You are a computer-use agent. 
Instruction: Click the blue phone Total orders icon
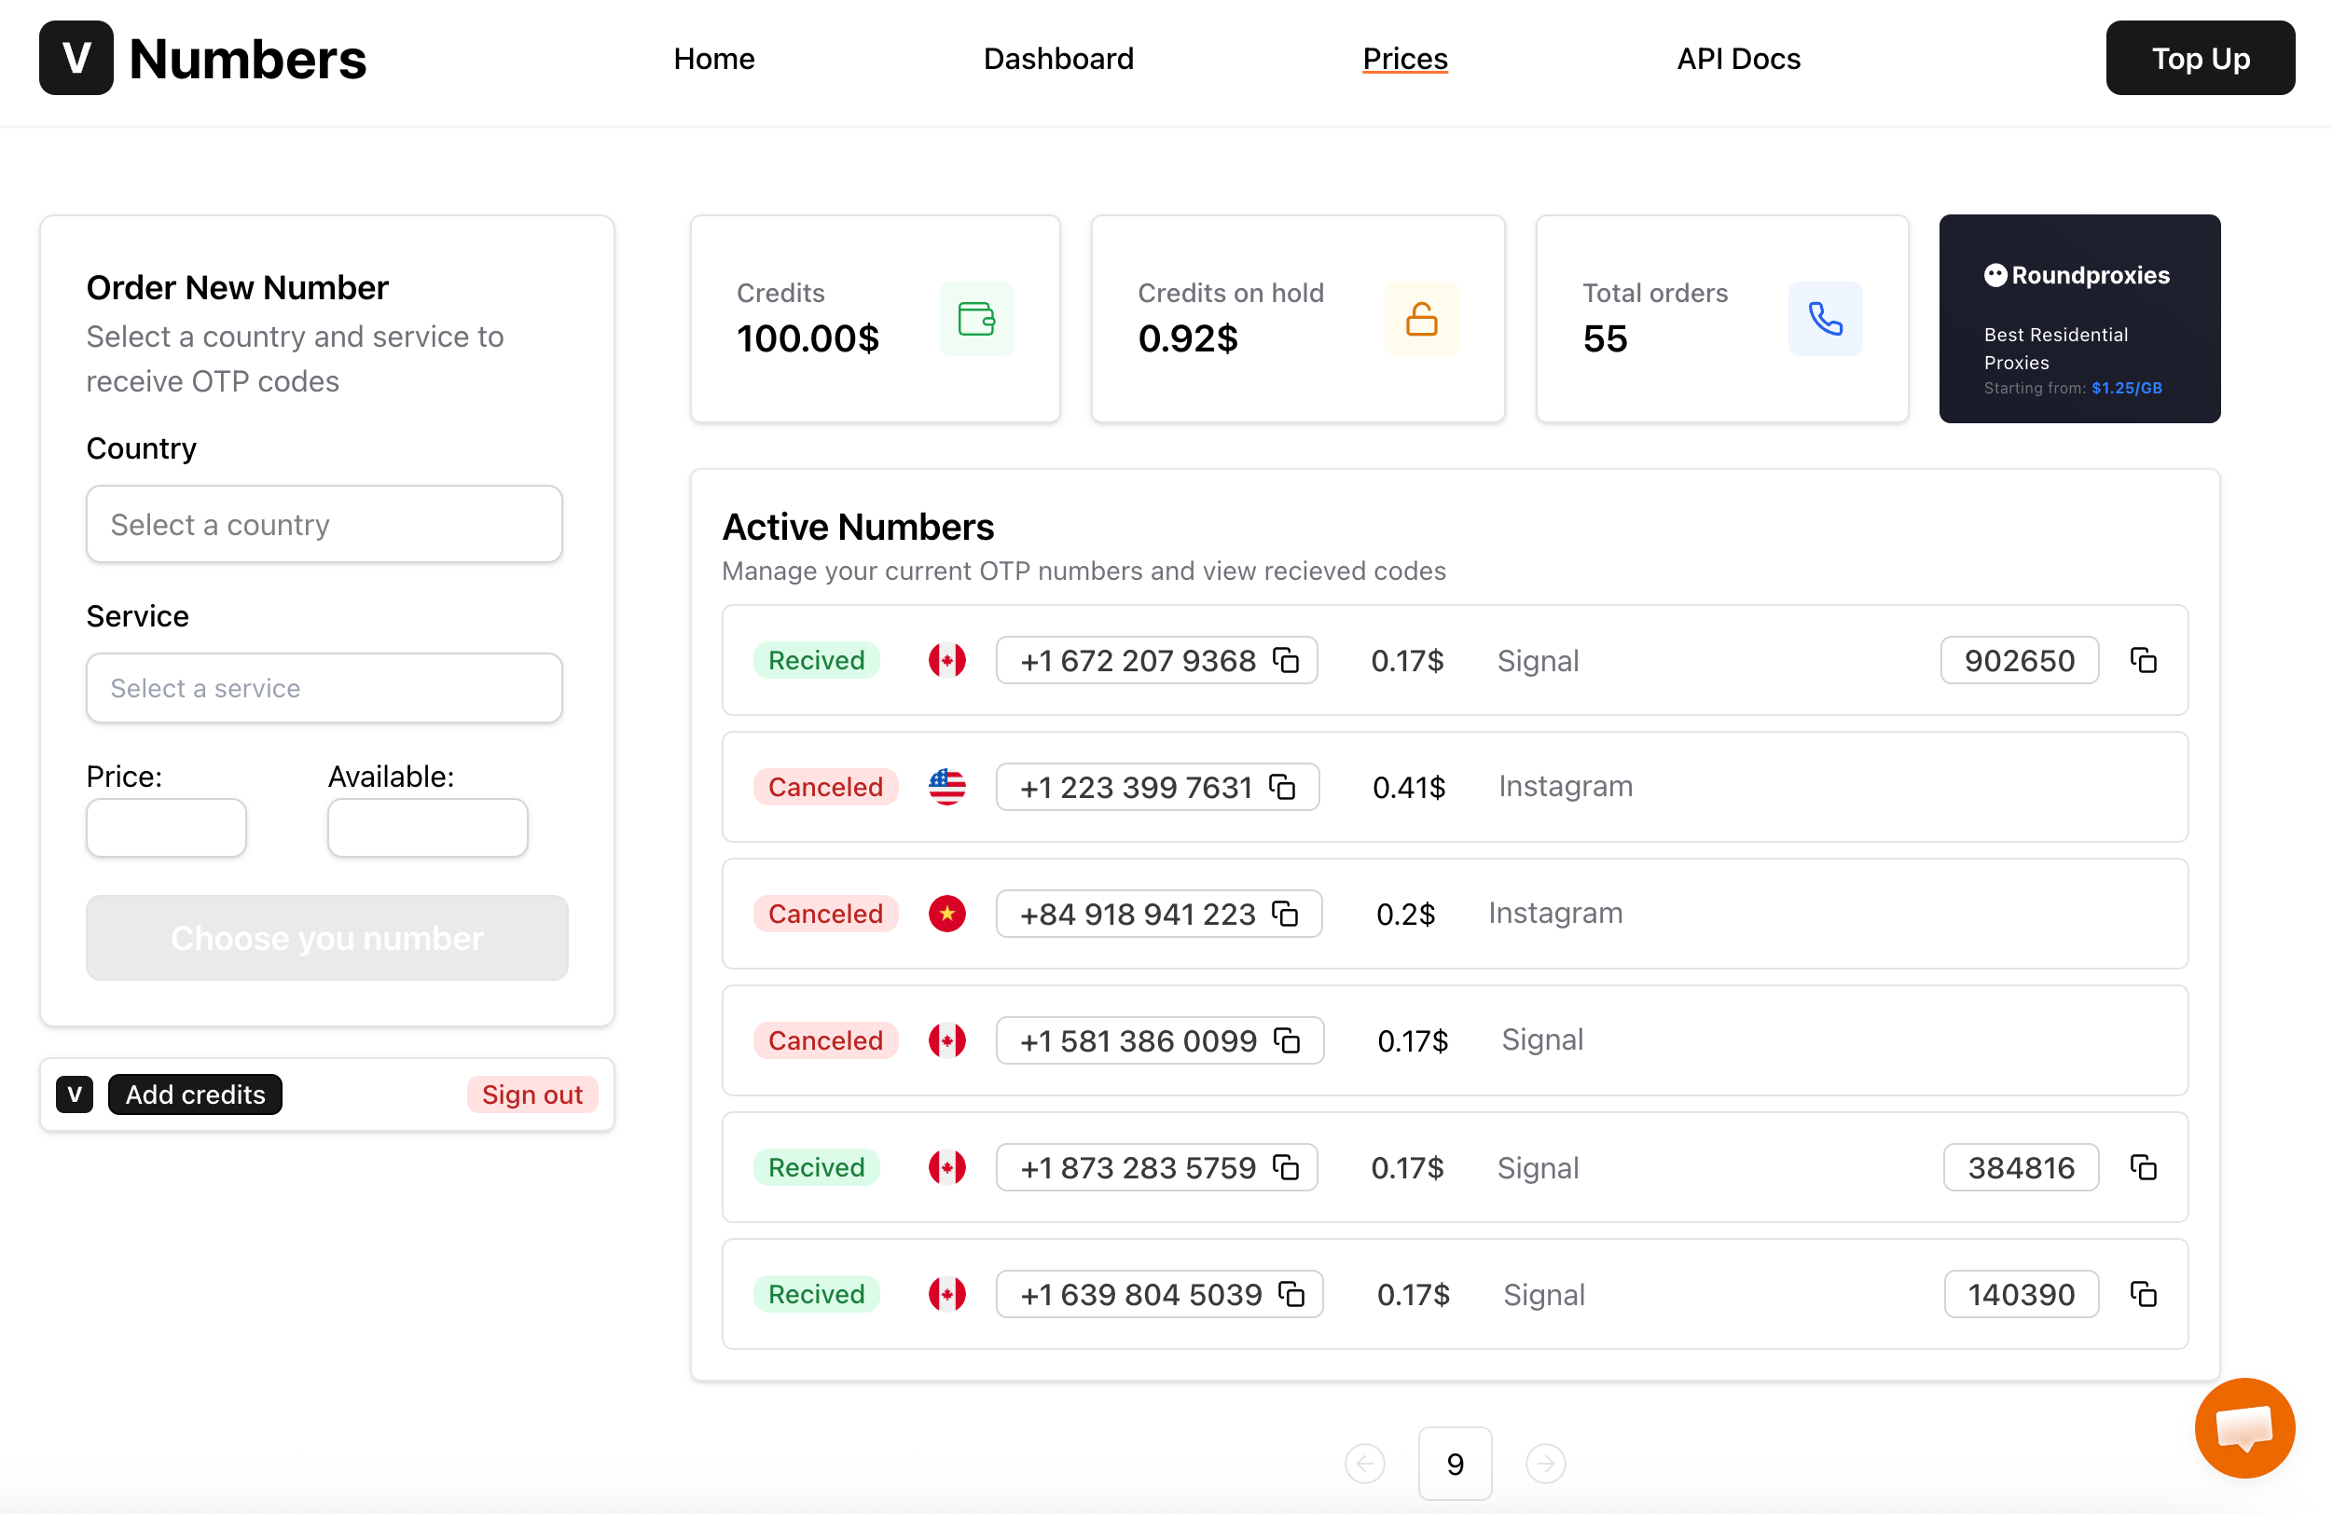(x=1825, y=319)
